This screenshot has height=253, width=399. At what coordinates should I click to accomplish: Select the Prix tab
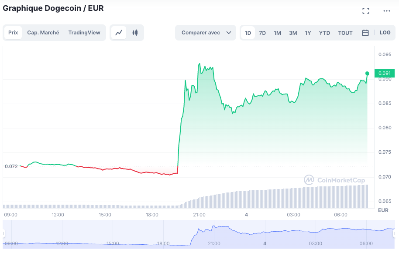tap(13, 33)
